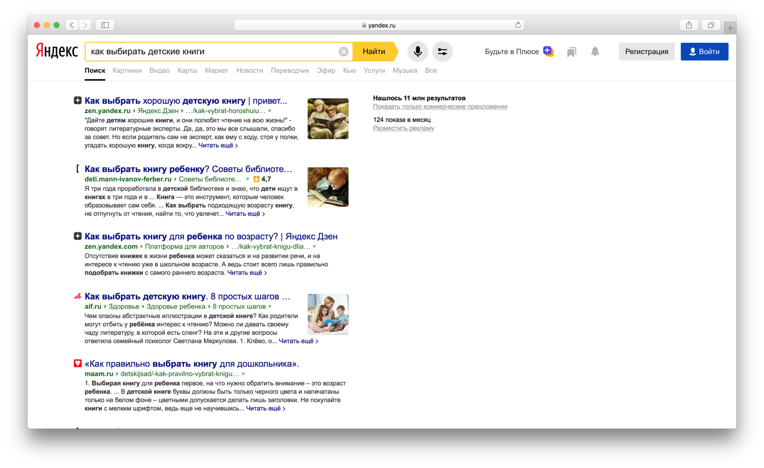
Task: Open the Карты tab
Action: pyautogui.click(x=187, y=70)
